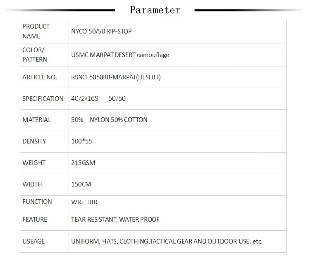310x258 pixels.
Task: Click the 100*55 density value
Action: [x=81, y=141]
